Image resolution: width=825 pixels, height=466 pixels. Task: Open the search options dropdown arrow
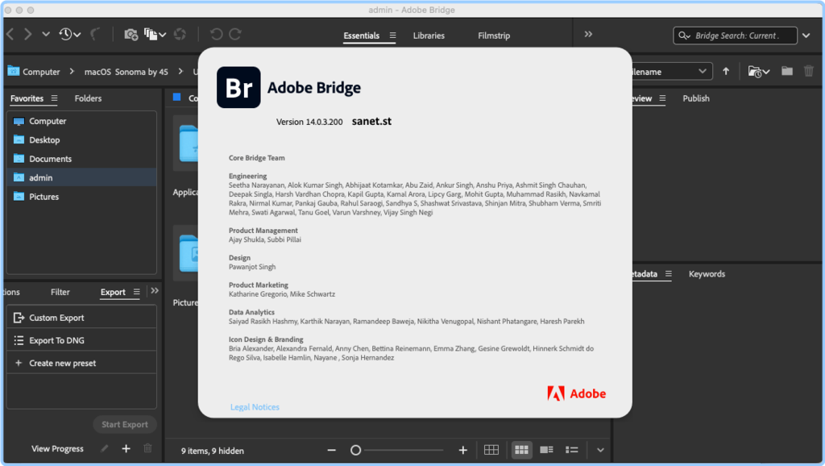coord(806,35)
